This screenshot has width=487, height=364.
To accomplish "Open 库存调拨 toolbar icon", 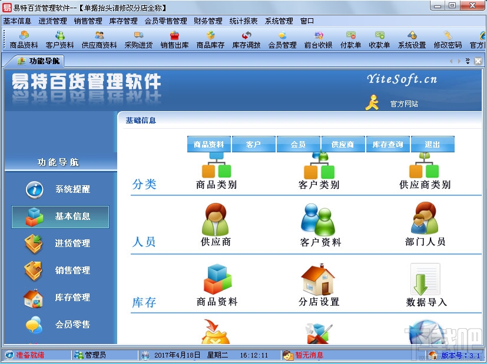I will 246,40.
